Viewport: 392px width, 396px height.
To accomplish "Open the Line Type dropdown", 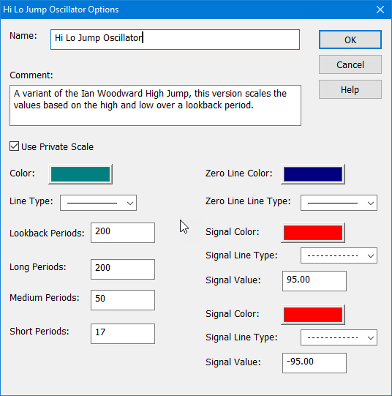I will tap(99, 203).
